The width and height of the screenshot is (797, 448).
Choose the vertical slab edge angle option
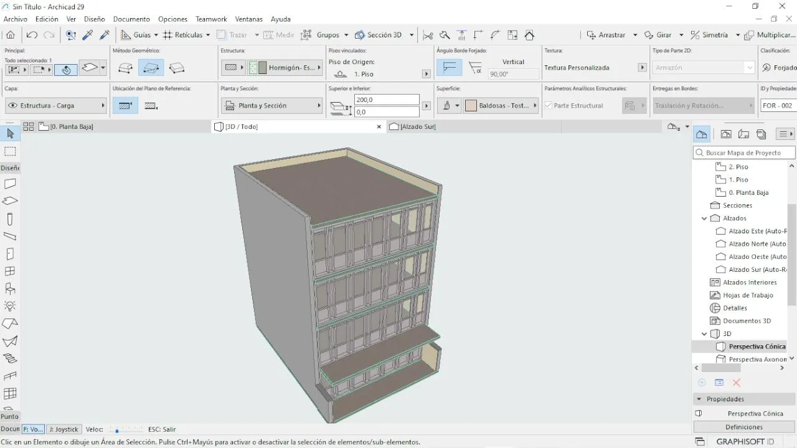click(x=449, y=68)
